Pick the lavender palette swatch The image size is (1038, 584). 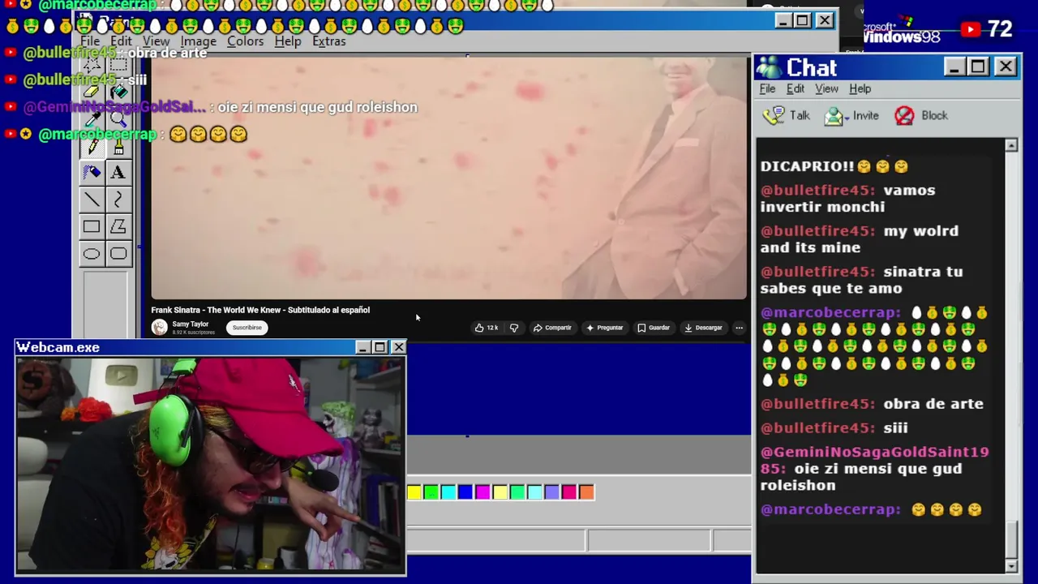coord(551,492)
